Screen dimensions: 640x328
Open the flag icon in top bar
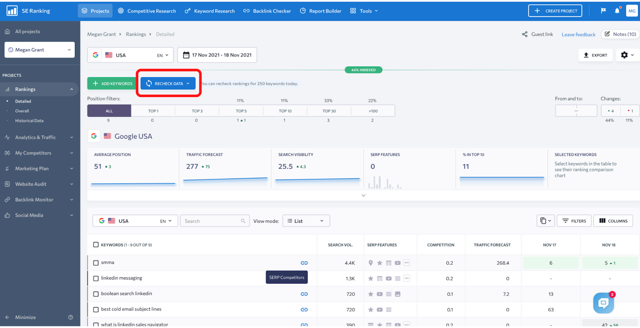603,11
